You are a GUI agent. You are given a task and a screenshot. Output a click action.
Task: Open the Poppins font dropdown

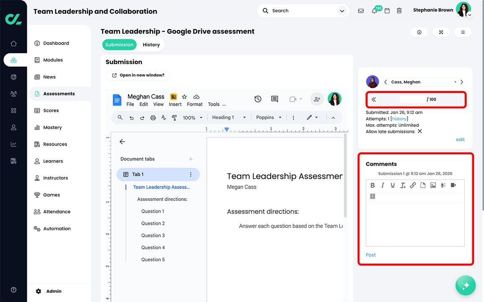(x=269, y=117)
